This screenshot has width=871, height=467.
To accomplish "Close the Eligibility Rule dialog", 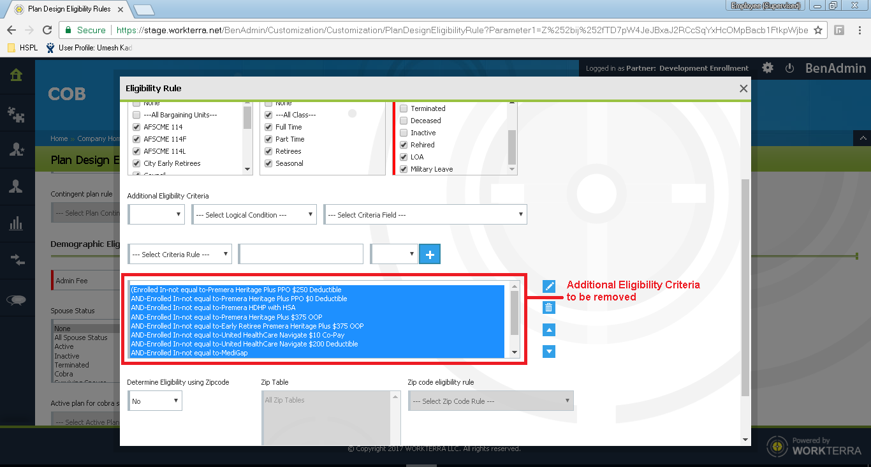I will pyautogui.click(x=743, y=89).
